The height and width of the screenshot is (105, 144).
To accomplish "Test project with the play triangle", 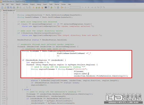I will click(x=68, y=7).
